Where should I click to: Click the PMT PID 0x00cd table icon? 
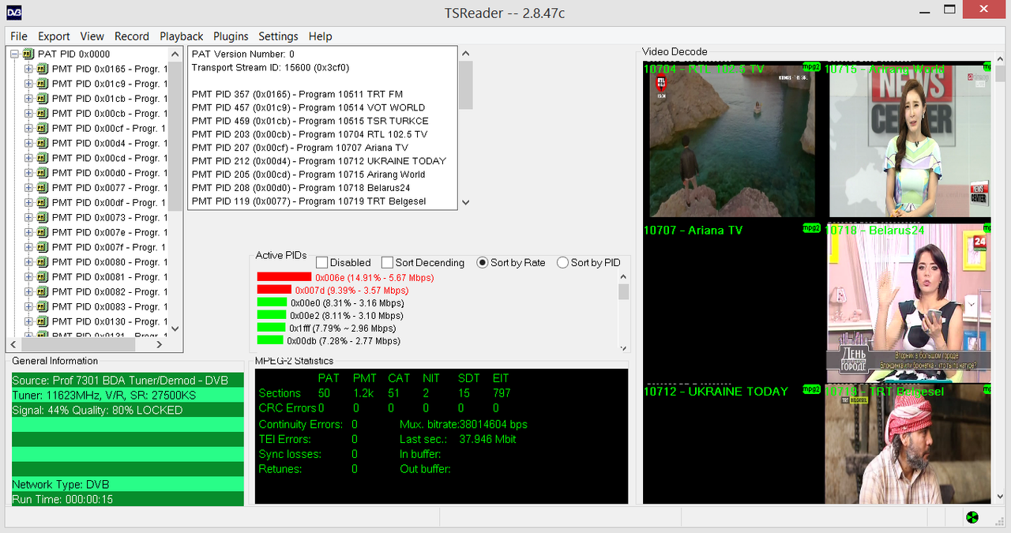click(x=43, y=158)
